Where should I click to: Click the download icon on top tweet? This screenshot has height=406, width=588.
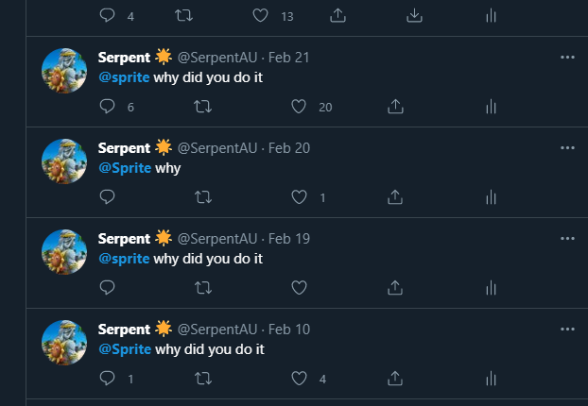point(414,15)
